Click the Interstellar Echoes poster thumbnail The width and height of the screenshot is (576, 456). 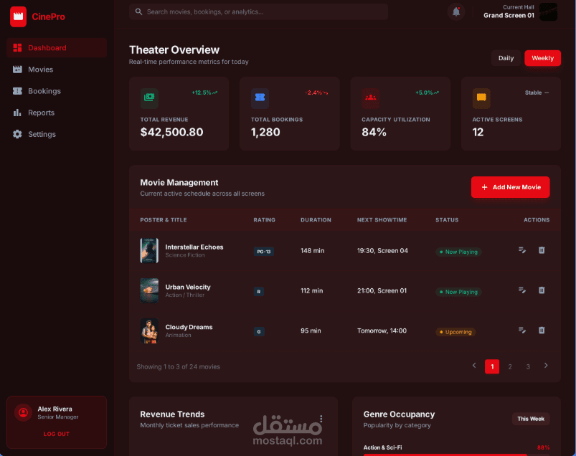click(149, 251)
